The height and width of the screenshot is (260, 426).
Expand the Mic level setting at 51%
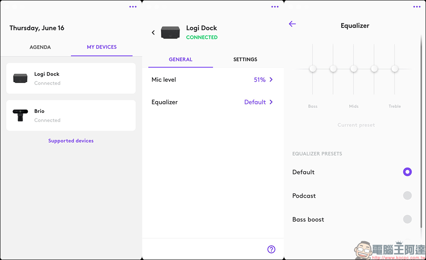(x=212, y=80)
